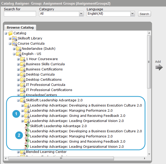Select the IT Professional Certifications label
Viewport: 166px width, 164px height.
click(x=49, y=90)
